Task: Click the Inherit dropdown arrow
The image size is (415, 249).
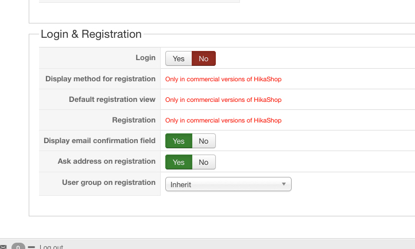Action: point(284,184)
